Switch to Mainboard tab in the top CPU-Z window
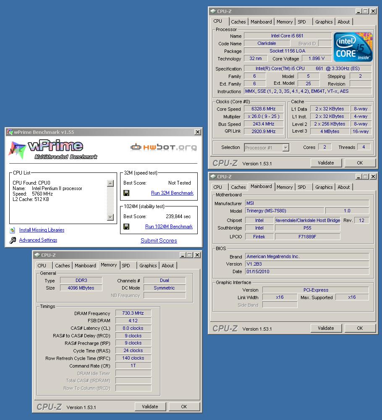 261,22
